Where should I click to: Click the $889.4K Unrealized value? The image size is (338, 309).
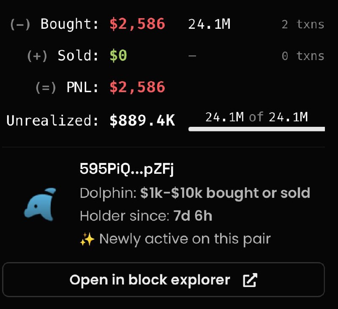click(143, 120)
